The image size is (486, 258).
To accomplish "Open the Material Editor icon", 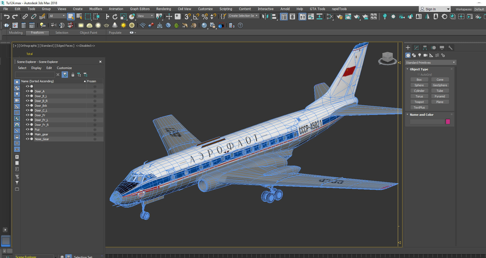I will tap(330, 16).
